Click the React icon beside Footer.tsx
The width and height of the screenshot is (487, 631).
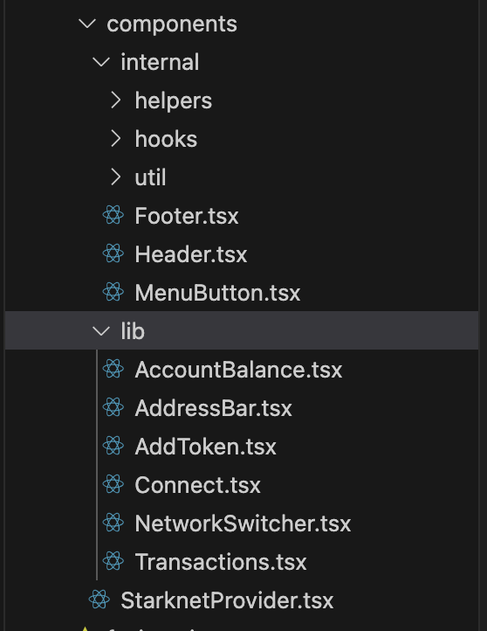tap(113, 215)
